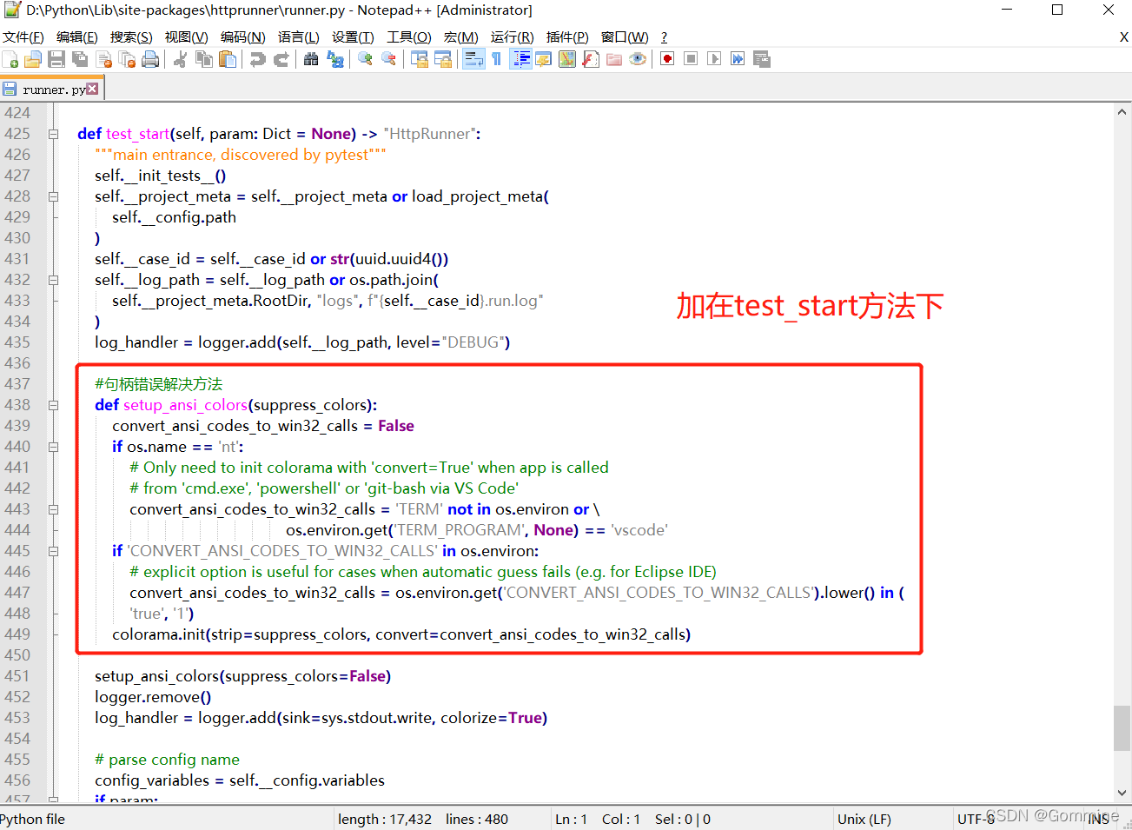Image resolution: width=1132 pixels, height=830 pixels.
Task: Toggle the Word wrap toolbar icon
Action: coord(473,59)
